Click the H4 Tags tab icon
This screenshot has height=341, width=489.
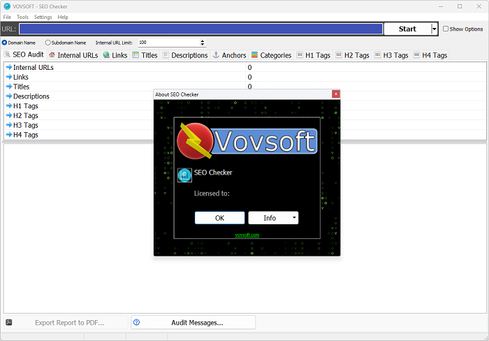pos(416,55)
